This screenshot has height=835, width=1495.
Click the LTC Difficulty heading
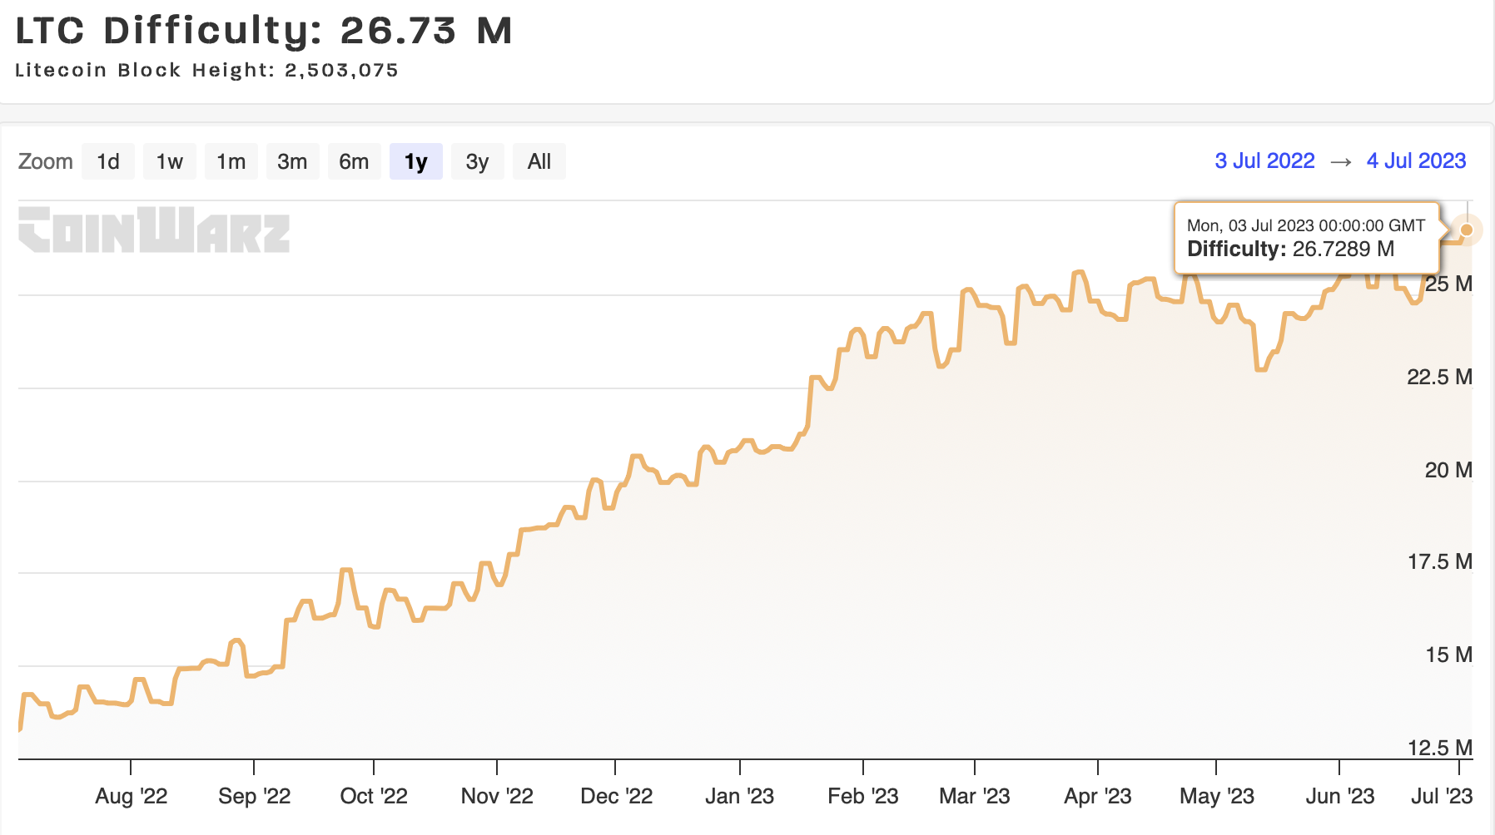[x=264, y=31]
